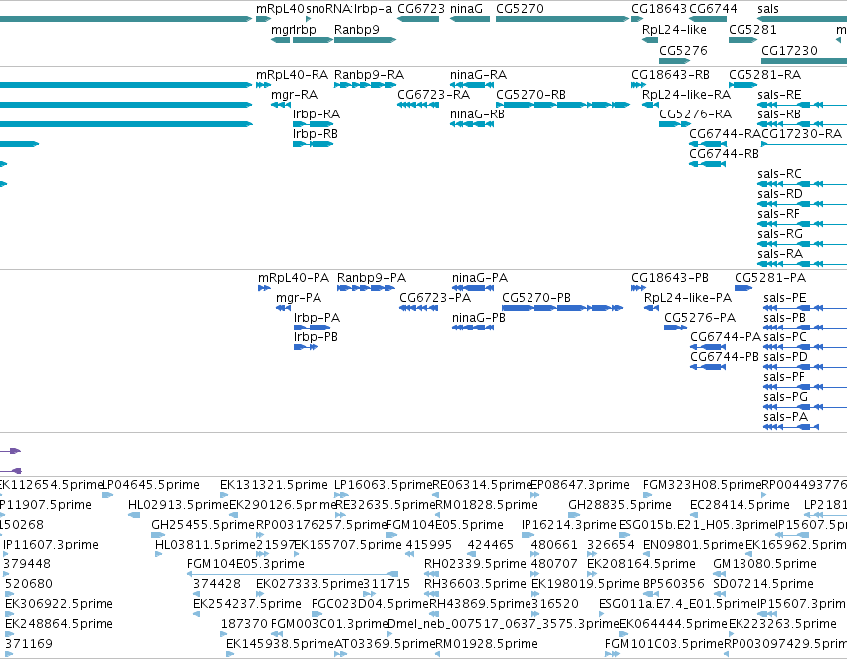Open the EK248864.5prime EST label
Viewport: 847px width, 659px height.
[60, 624]
